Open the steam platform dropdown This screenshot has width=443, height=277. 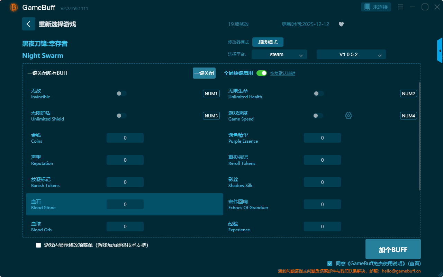pyautogui.click(x=279, y=54)
